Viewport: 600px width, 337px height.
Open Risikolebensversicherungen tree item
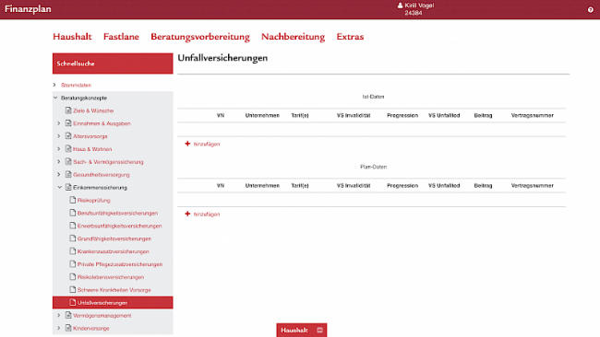point(111,277)
